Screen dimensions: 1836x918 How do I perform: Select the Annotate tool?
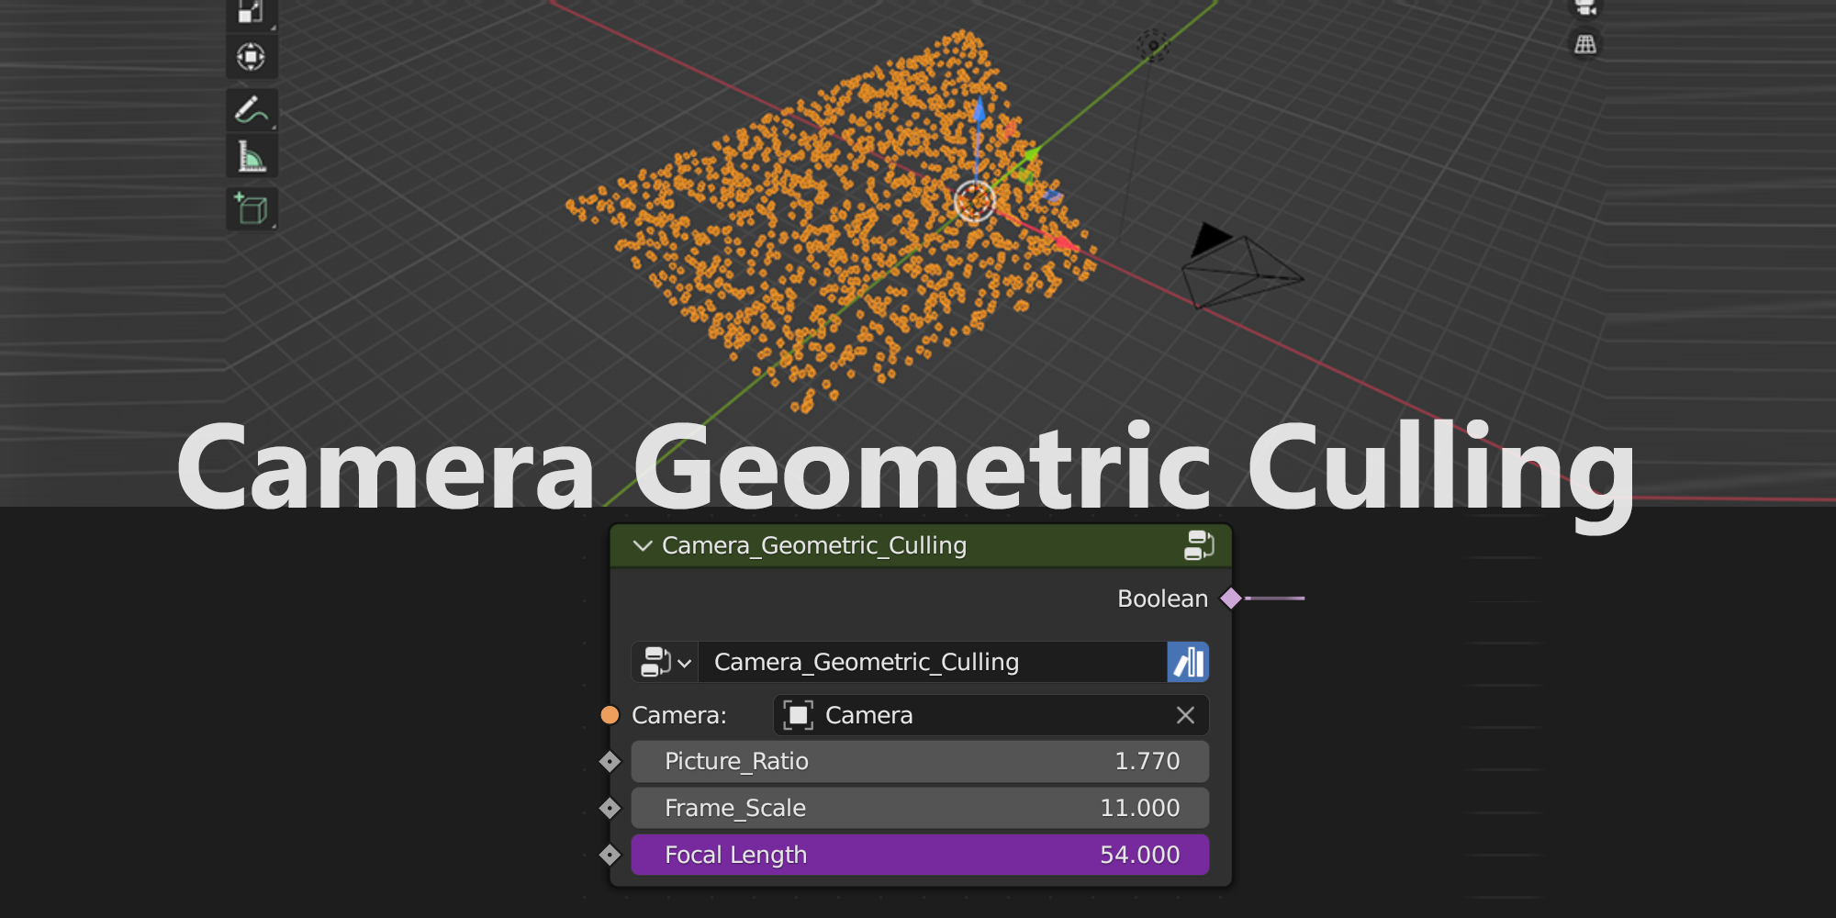tap(252, 111)
